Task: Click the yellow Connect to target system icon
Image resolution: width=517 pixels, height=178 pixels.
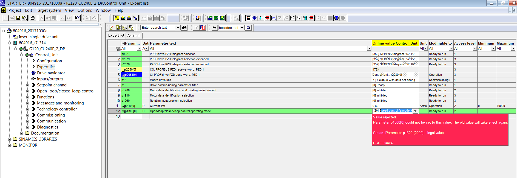Action: tap(117, 18)
